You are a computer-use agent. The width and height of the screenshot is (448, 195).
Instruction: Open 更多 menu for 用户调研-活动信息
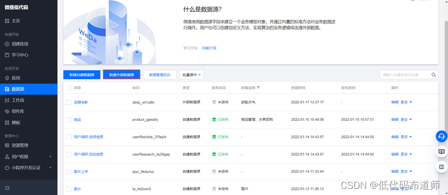pos(406,154)
